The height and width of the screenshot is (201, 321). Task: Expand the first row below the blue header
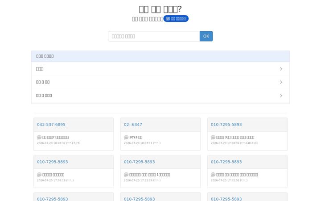click(160, 69)
